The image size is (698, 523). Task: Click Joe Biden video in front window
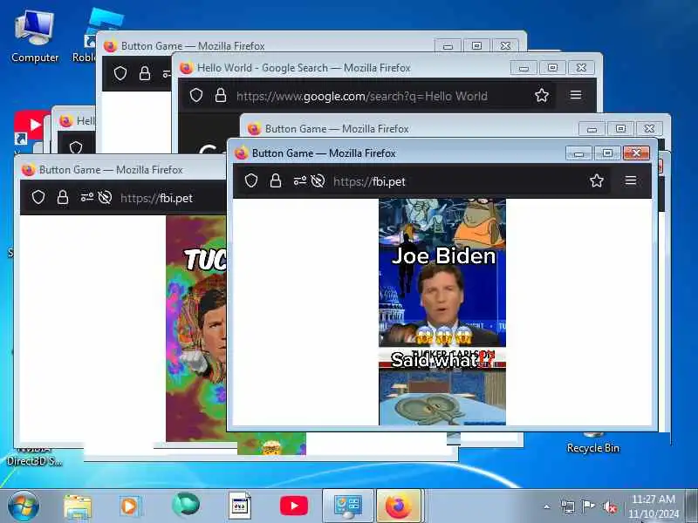[x=442, y=312]
